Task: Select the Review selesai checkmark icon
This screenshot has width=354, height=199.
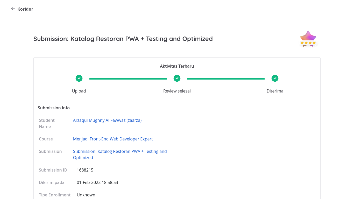Action: click(177, 78)
